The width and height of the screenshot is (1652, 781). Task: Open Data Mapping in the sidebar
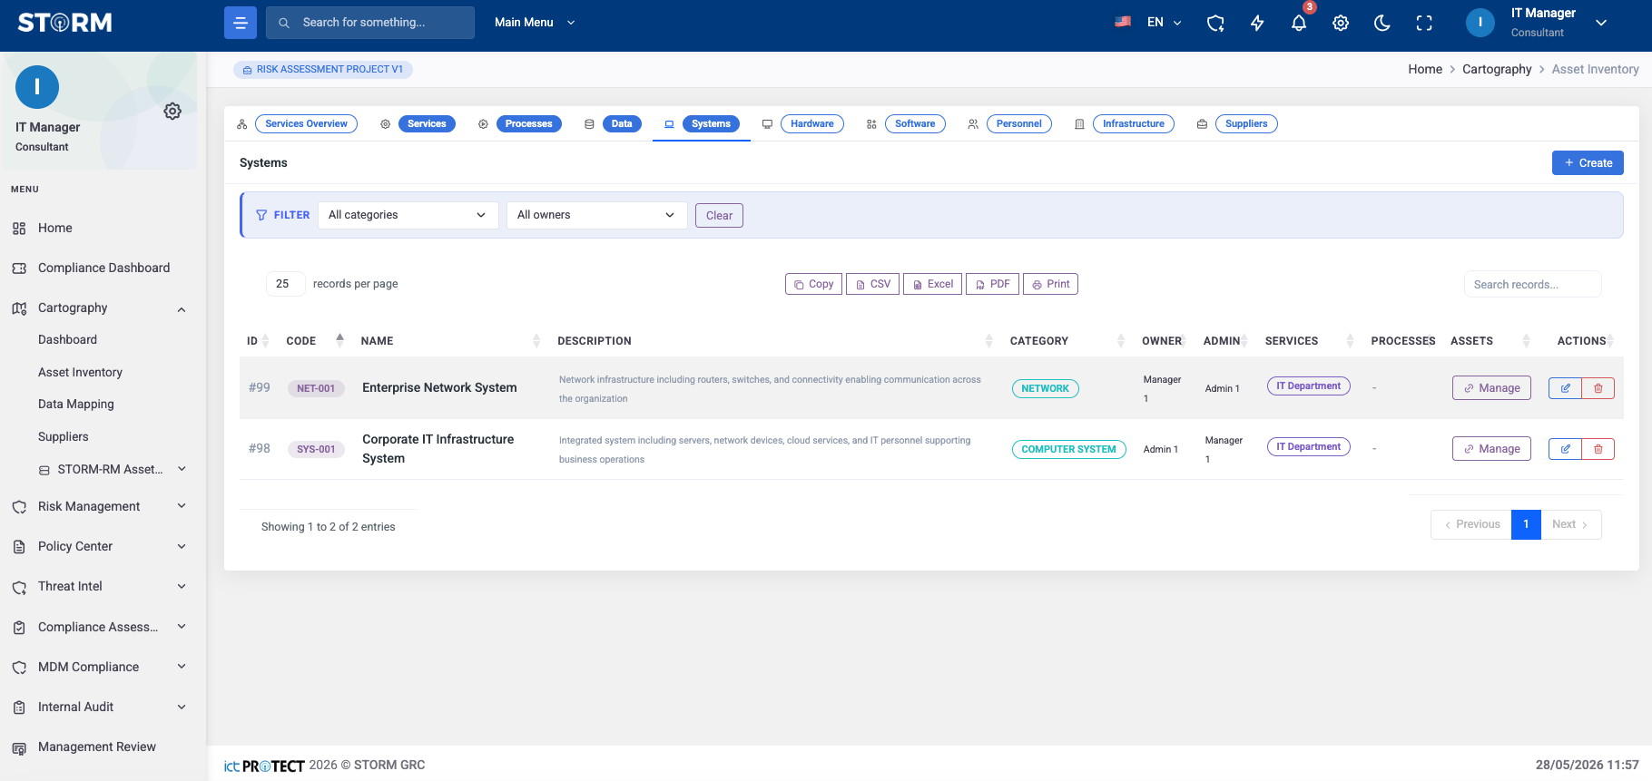(76, 405)
